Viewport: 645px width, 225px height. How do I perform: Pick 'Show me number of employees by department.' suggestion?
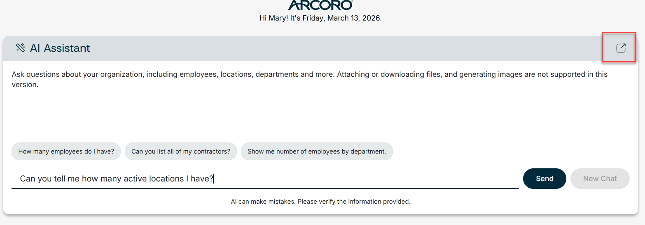(317, 152)
